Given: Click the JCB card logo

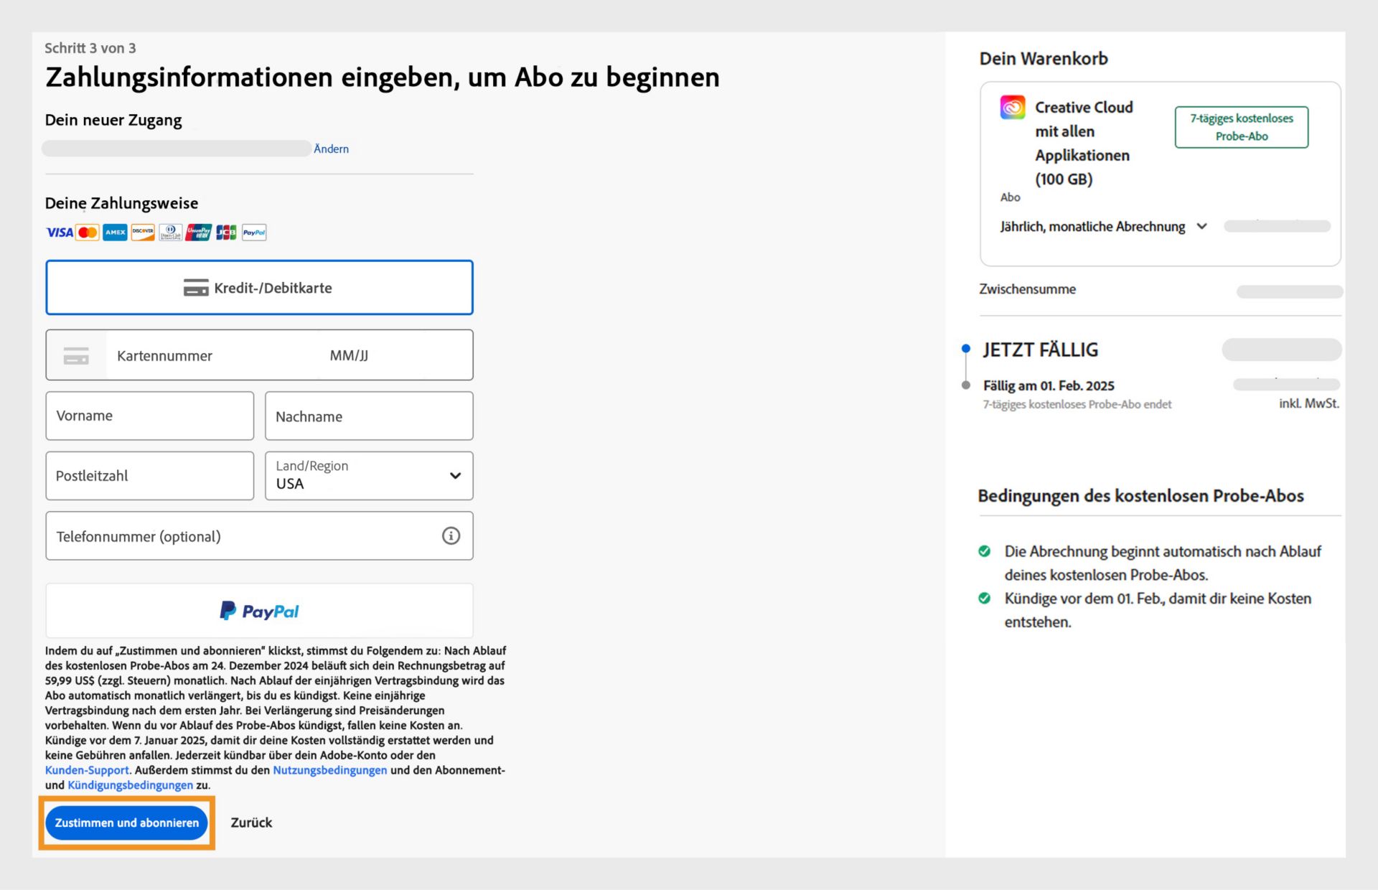Looking at the screenshot, I should coord(226,232).
